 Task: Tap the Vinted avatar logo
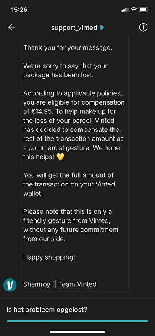(10, 285)
